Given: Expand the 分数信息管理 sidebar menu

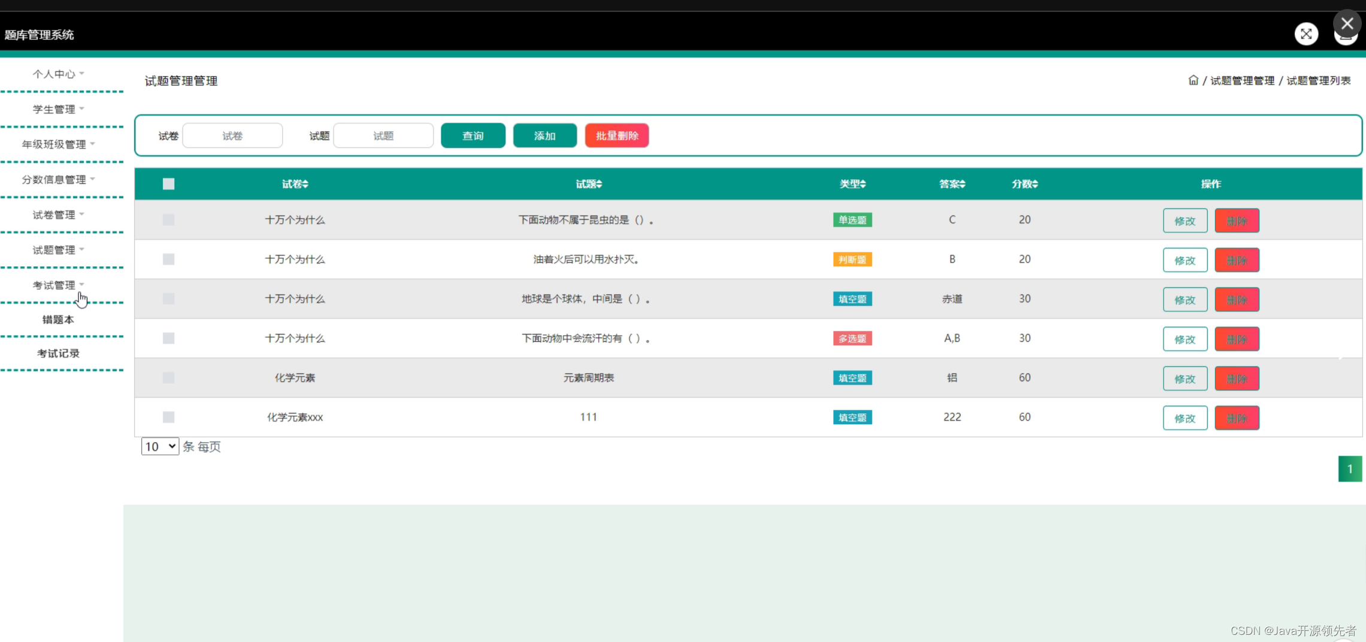Looking at the screenshot, I should click(58, 179).
